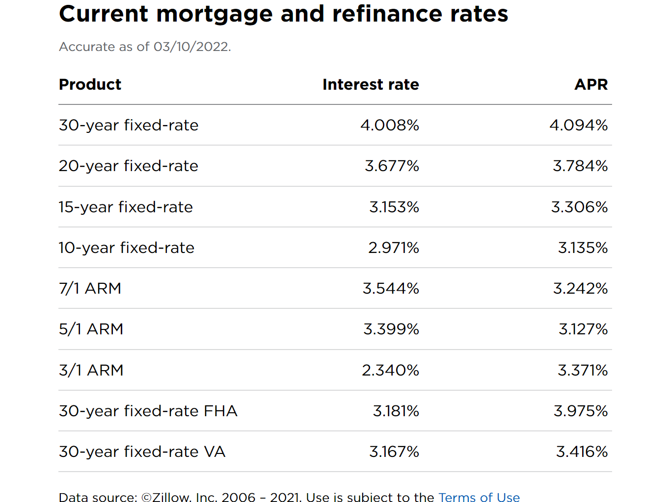The width and height of the screenshot is (670, 502).
Task: Select the 30-year fixed-rate VA label
Action: (142, 452)
